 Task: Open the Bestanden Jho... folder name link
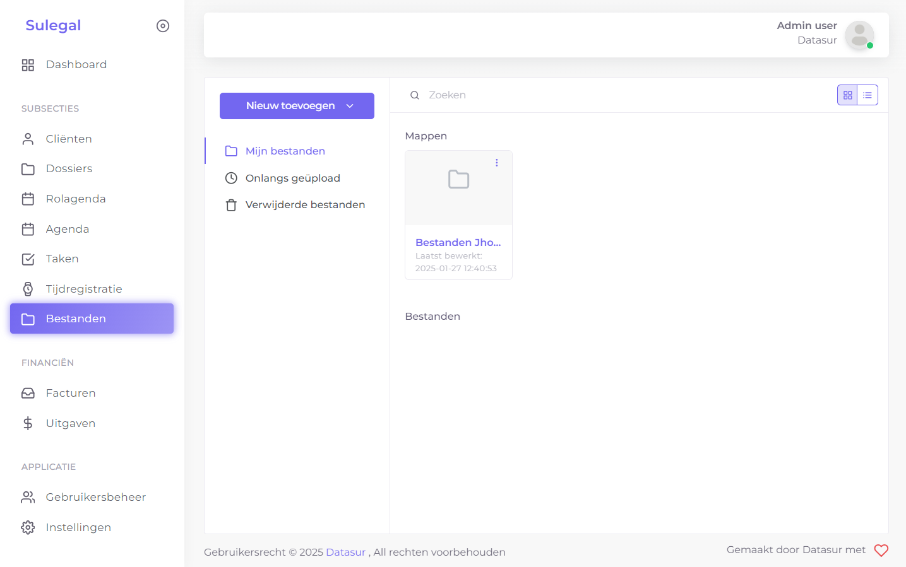458,243
